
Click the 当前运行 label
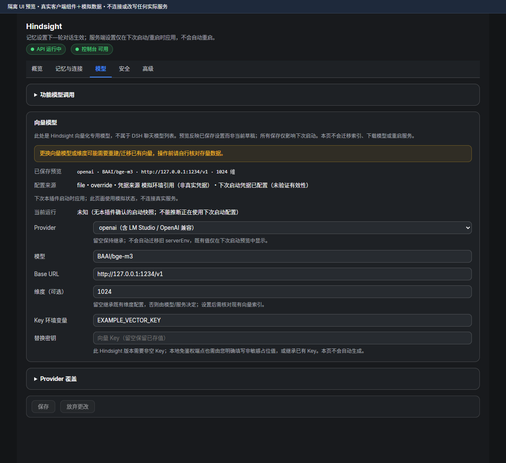coord(45,212)
